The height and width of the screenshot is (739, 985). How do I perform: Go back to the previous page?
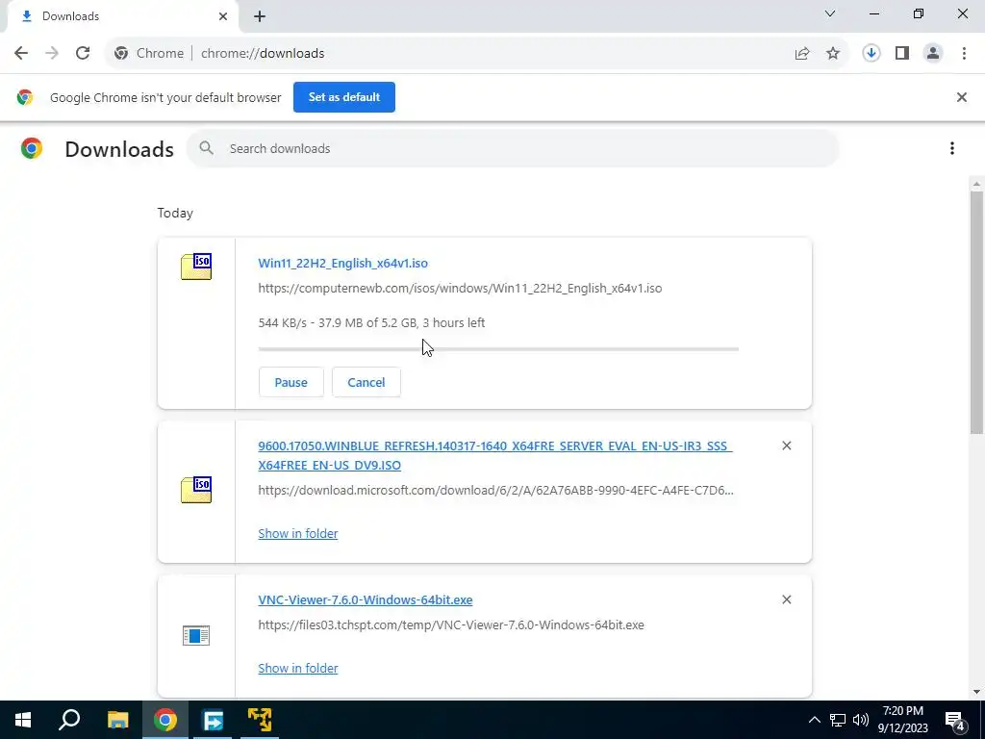point(21,54)
